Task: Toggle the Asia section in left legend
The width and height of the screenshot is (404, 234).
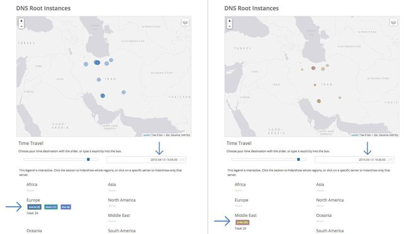Action: pos(112,185)
